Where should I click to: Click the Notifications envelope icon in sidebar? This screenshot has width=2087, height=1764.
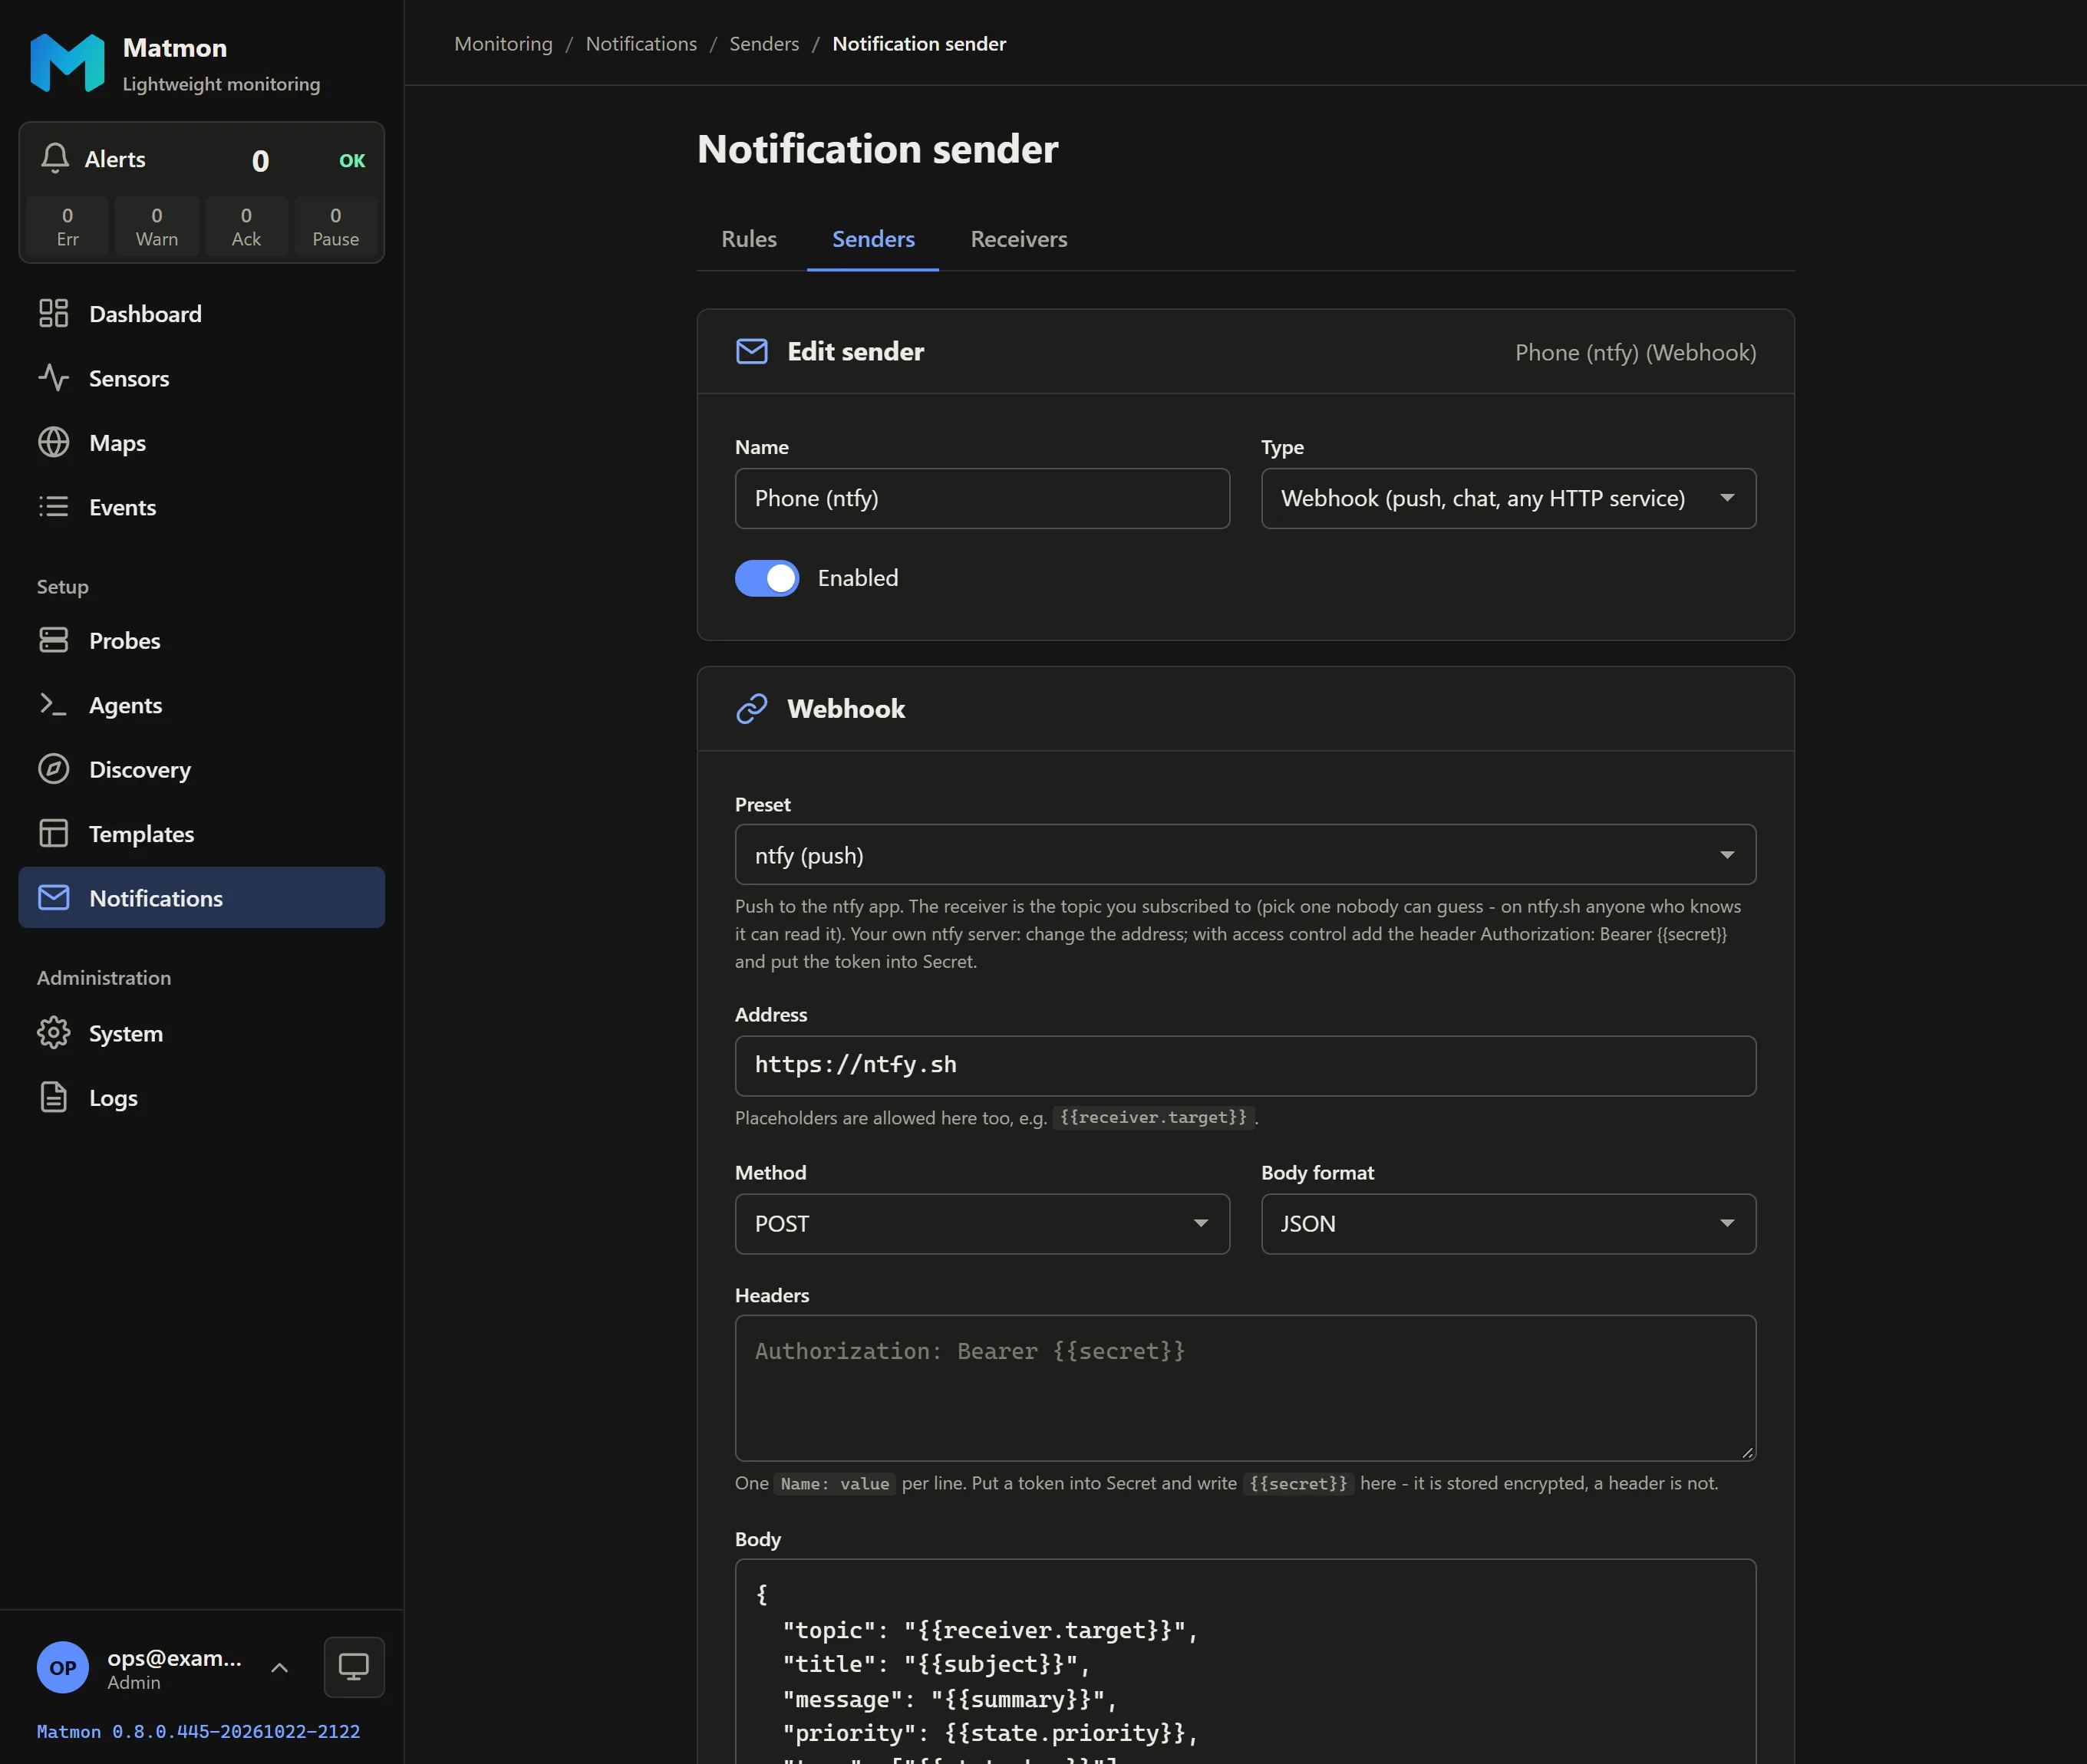pyautogui.click(x=53, y=898)
